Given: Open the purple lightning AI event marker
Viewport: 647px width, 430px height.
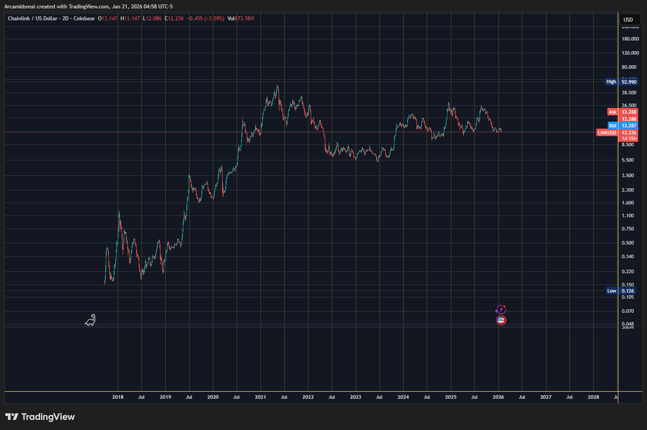Looking at the screenshot, I should coord(500,309).
